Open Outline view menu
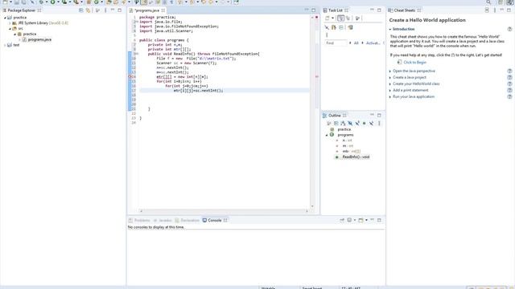Viewport: 515px width, 289px height. coord(379,124)
